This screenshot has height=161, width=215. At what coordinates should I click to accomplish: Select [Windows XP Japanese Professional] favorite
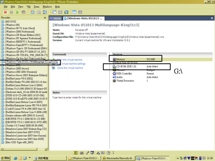tap(23, 38)
